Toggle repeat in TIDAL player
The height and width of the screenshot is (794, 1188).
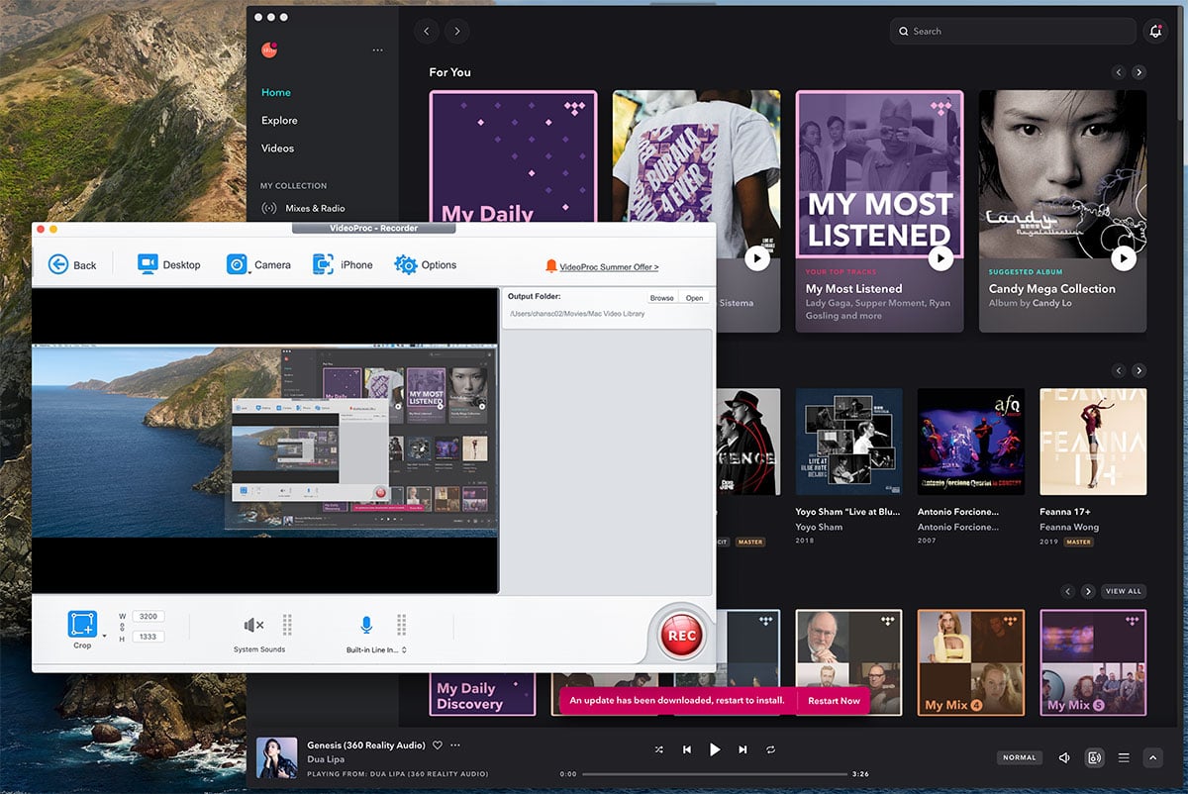pos(770,750)
